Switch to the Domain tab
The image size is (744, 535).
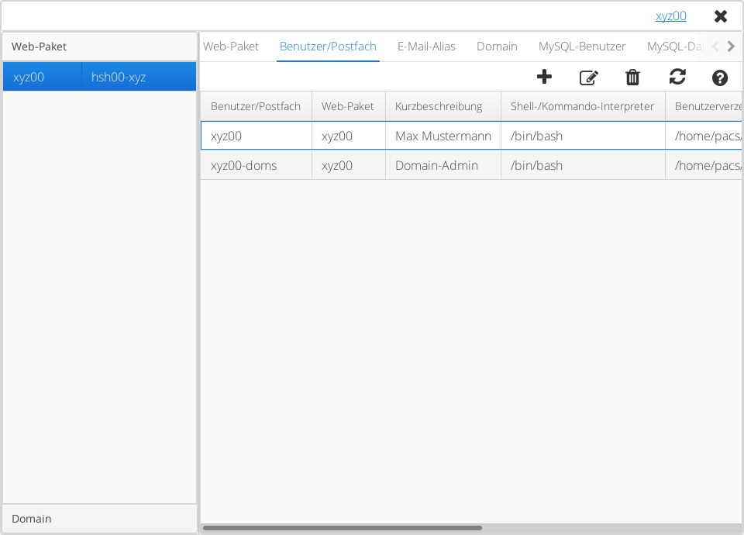pos(497,47)
